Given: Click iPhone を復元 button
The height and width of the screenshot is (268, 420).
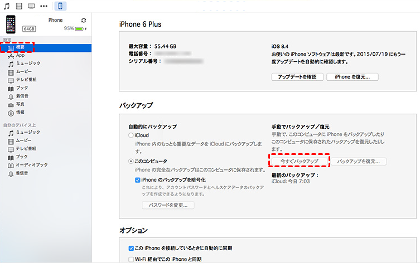Looking at the screenshot, I should (352, 77).
